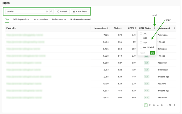
Task: Open URL in row with 7,025 impressions
Action: [25, 35]
